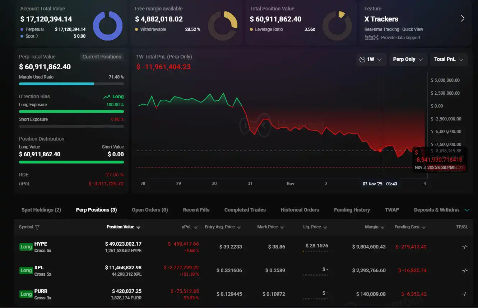Screen dimensions: 478x308
Task: Click account total $17,120,394.14 heading value
Action: [46, 19]
